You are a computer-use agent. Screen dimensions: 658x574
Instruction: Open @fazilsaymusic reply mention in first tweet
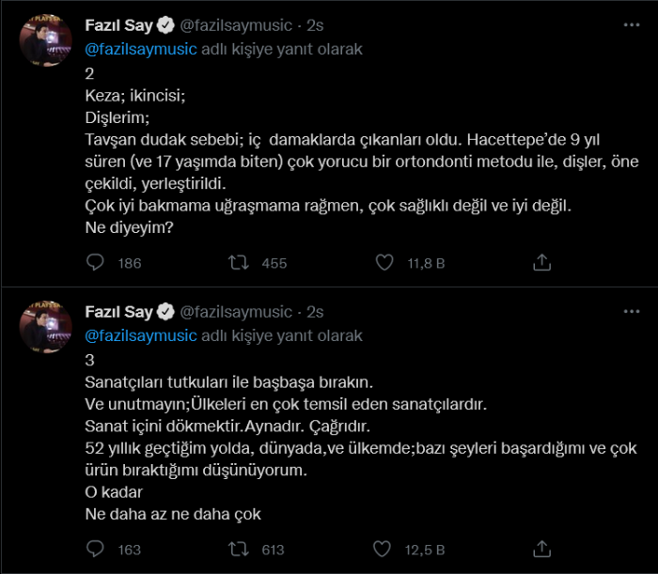pyautogui.click(x=141, y=49)
